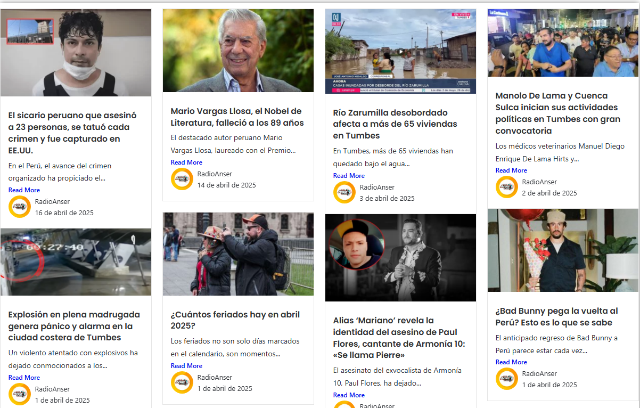Open Read More for Bad Bunny article
Screen dimensions: 640x408
point(511,362)
